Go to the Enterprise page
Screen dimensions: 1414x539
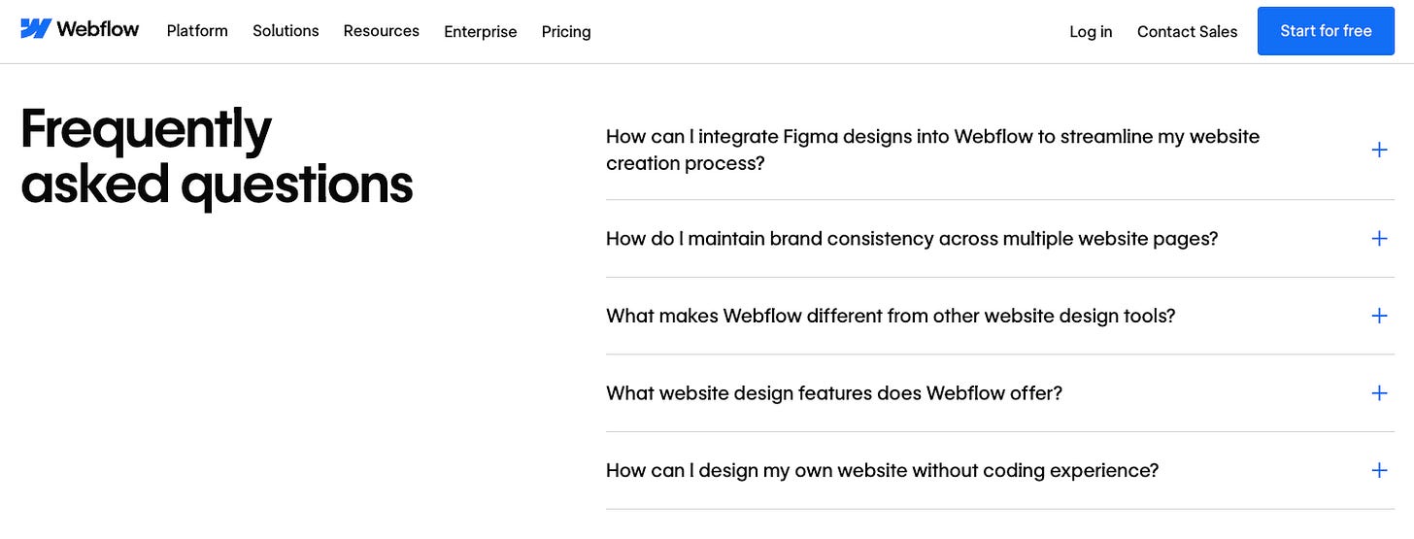click(x=481, y=32)
